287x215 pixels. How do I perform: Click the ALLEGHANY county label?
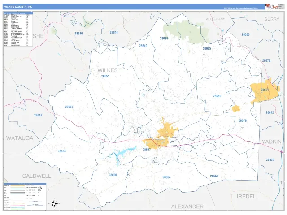tap(215, 19)
